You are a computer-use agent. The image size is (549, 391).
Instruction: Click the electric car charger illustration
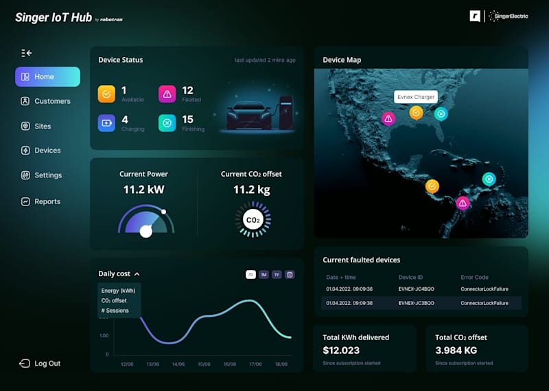pos(259,113)
